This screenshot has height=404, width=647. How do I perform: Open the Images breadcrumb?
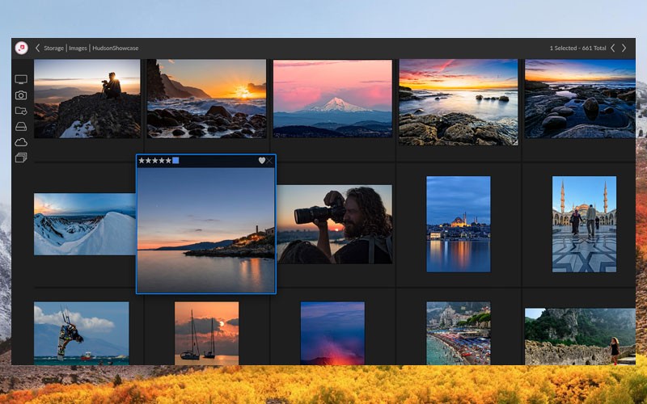click(78, 48)
